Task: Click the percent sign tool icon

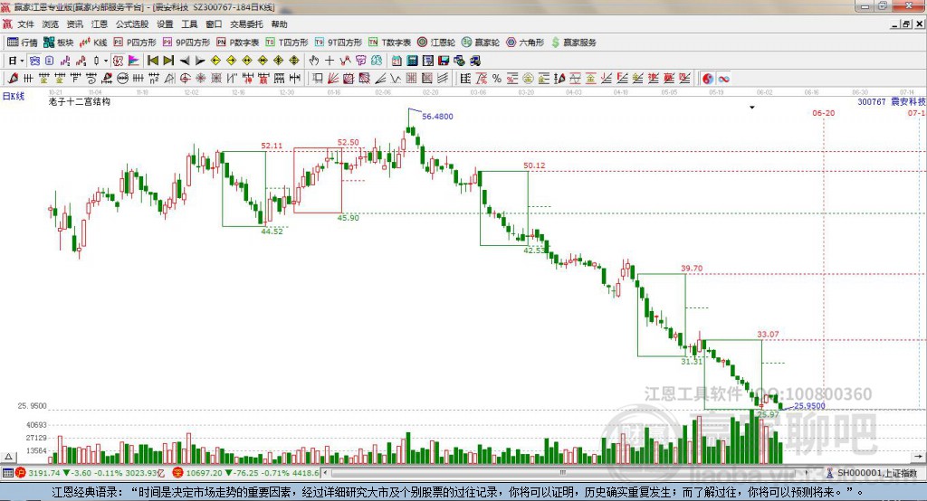Action: (x=497, y=78)
